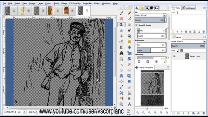Select the Blend gradient tool
The image size is (208, 117).
point(121,47)
